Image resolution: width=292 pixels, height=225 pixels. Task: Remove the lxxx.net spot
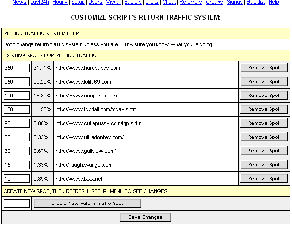coord(264,178)
